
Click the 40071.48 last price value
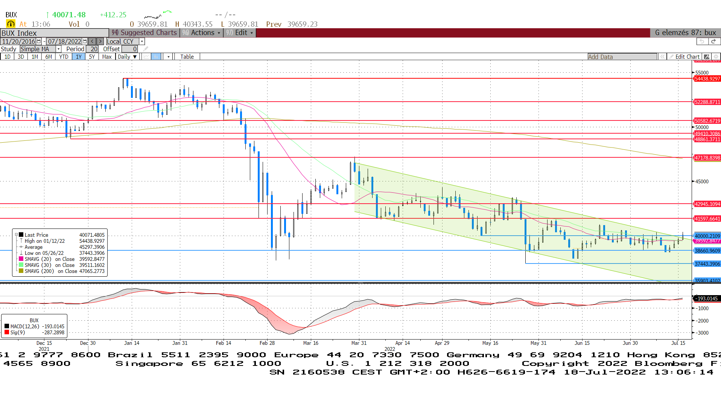click(x=69, y=15)
